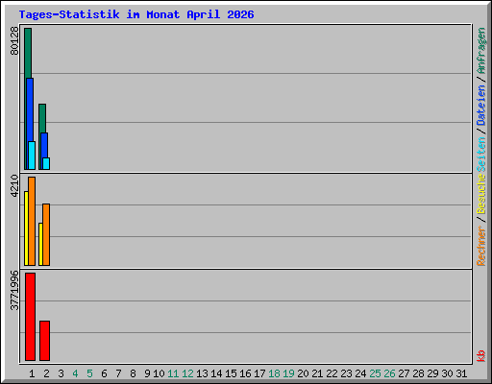Click day label 20 on the axis
492x384 pixels.
tap(303, 373)
